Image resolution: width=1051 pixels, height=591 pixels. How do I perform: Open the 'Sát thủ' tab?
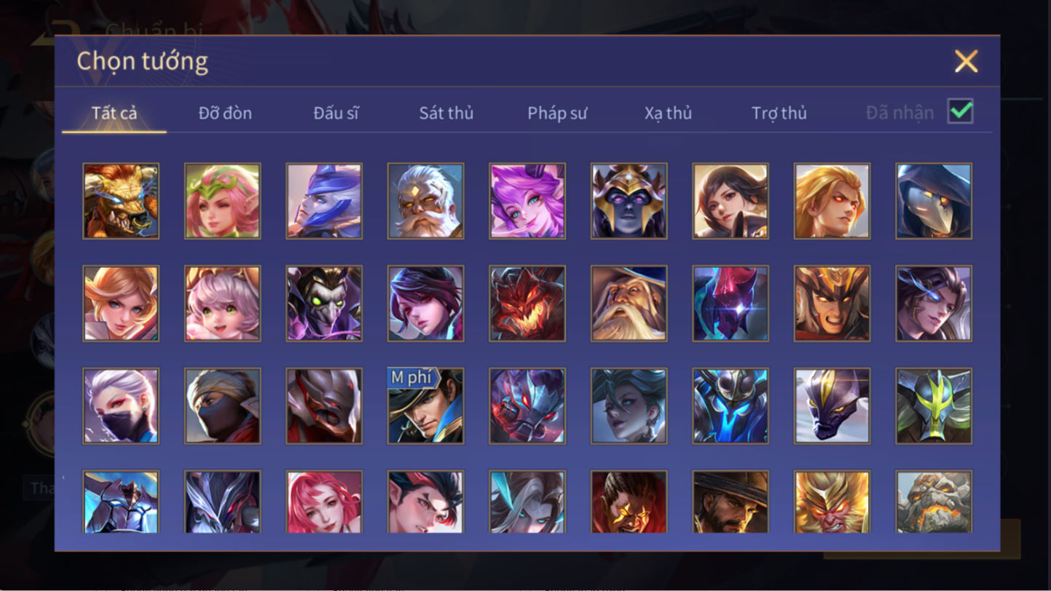446,113
